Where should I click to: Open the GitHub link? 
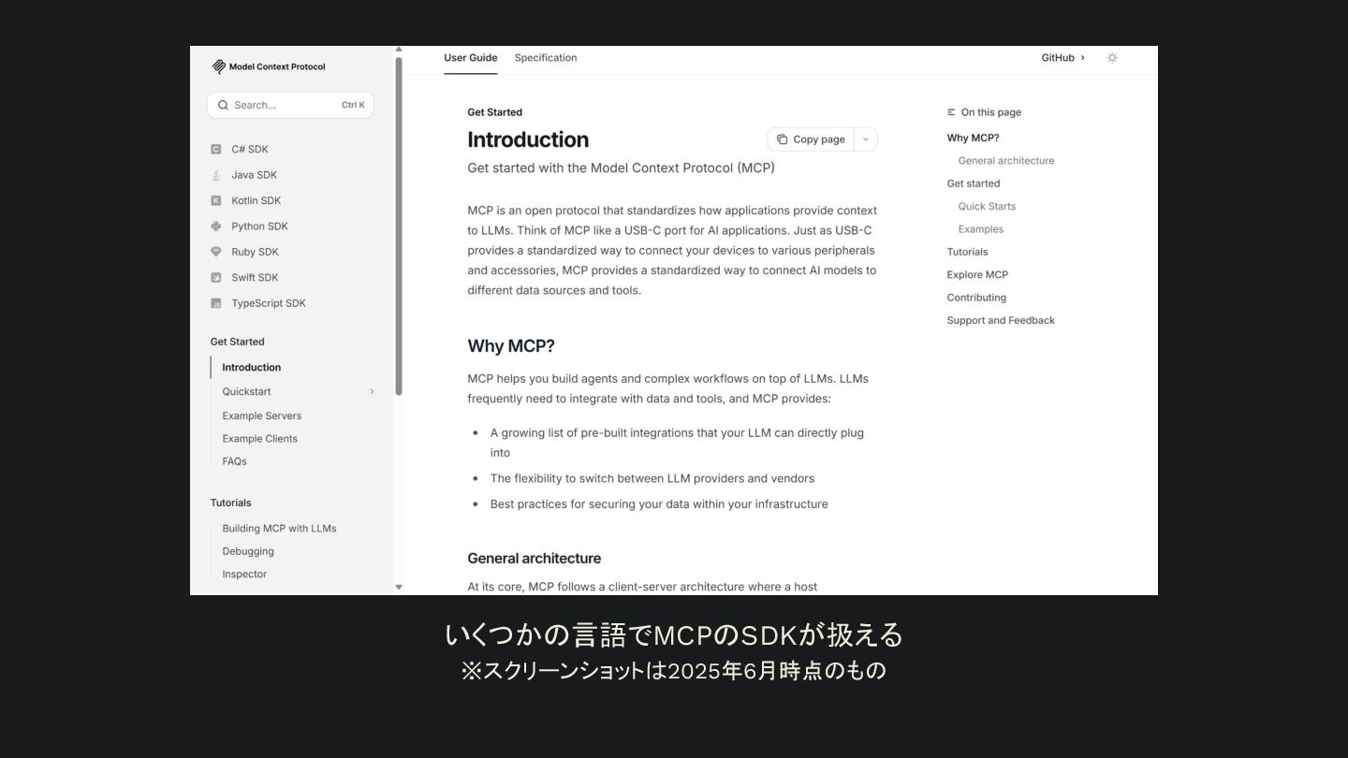[1063, 58]
